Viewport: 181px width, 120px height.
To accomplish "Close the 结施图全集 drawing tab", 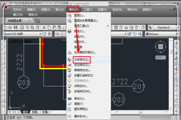I will pos(30,21).
